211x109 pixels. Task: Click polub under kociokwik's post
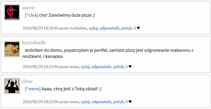(x=118, y=67)
